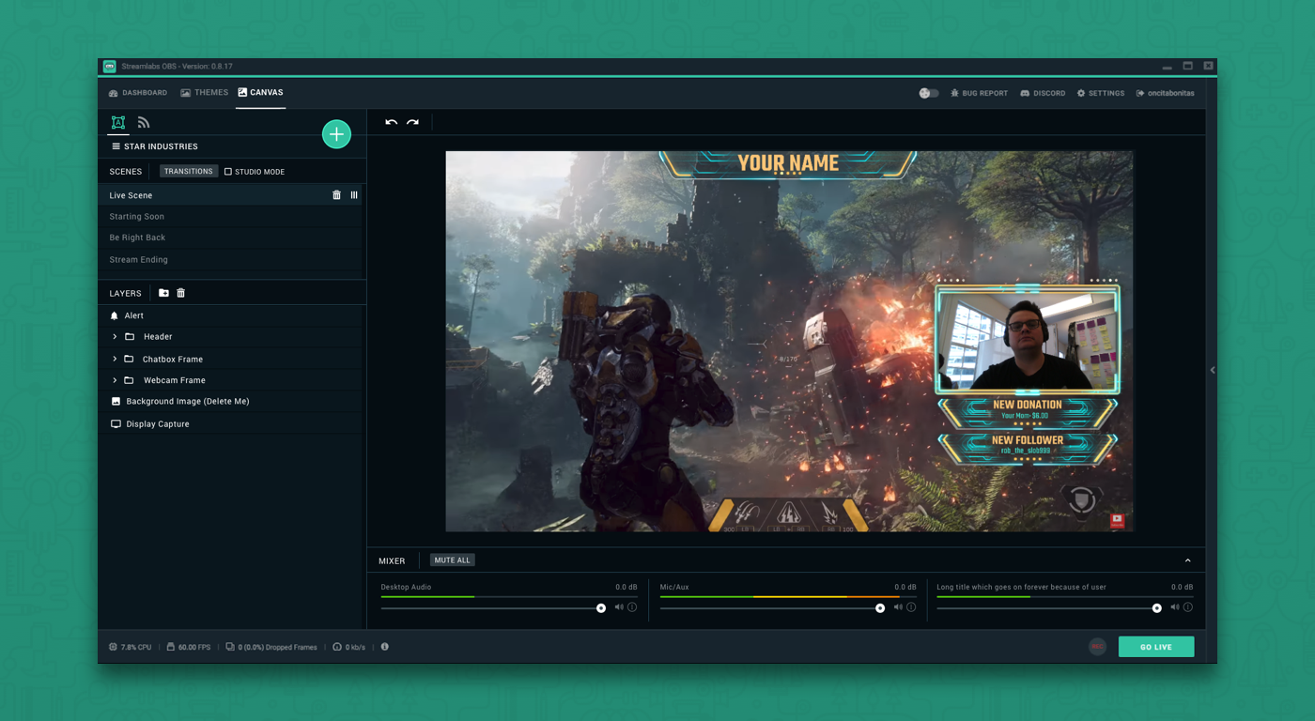Open the Long title source info icon
The image size is (1315, 721).
[x=1188, y=607]
